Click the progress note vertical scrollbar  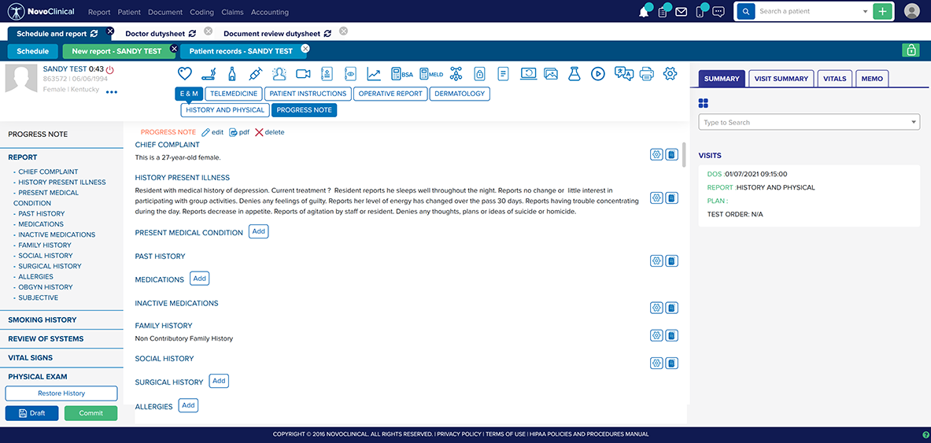[x=683, y=154]
